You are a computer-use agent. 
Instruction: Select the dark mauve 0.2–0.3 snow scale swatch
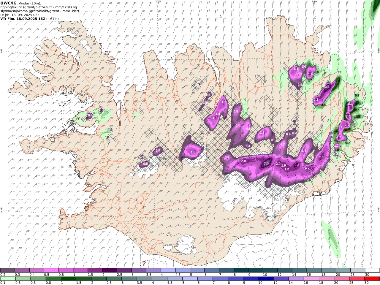7,270
